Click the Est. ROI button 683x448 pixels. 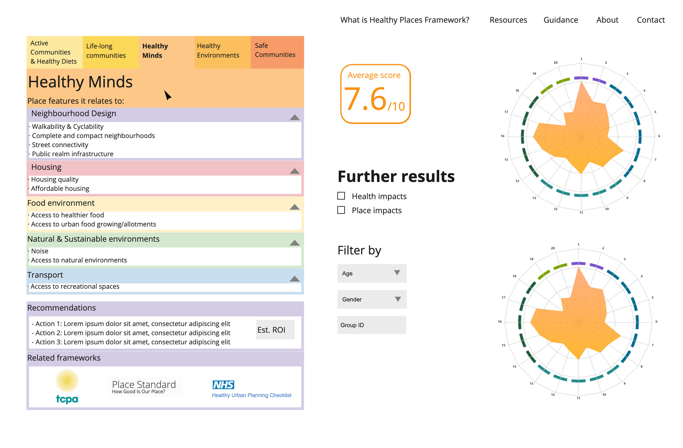[275, 330]
